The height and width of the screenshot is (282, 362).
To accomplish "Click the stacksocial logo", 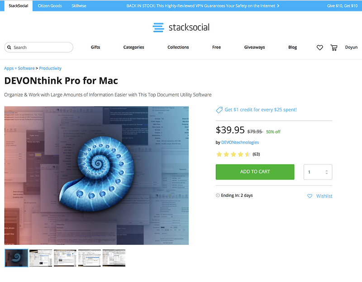I will (181, 27).
